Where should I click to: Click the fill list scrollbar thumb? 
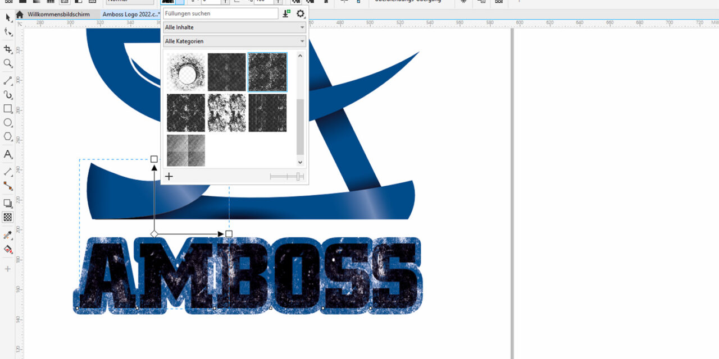(x=300, y=127)
